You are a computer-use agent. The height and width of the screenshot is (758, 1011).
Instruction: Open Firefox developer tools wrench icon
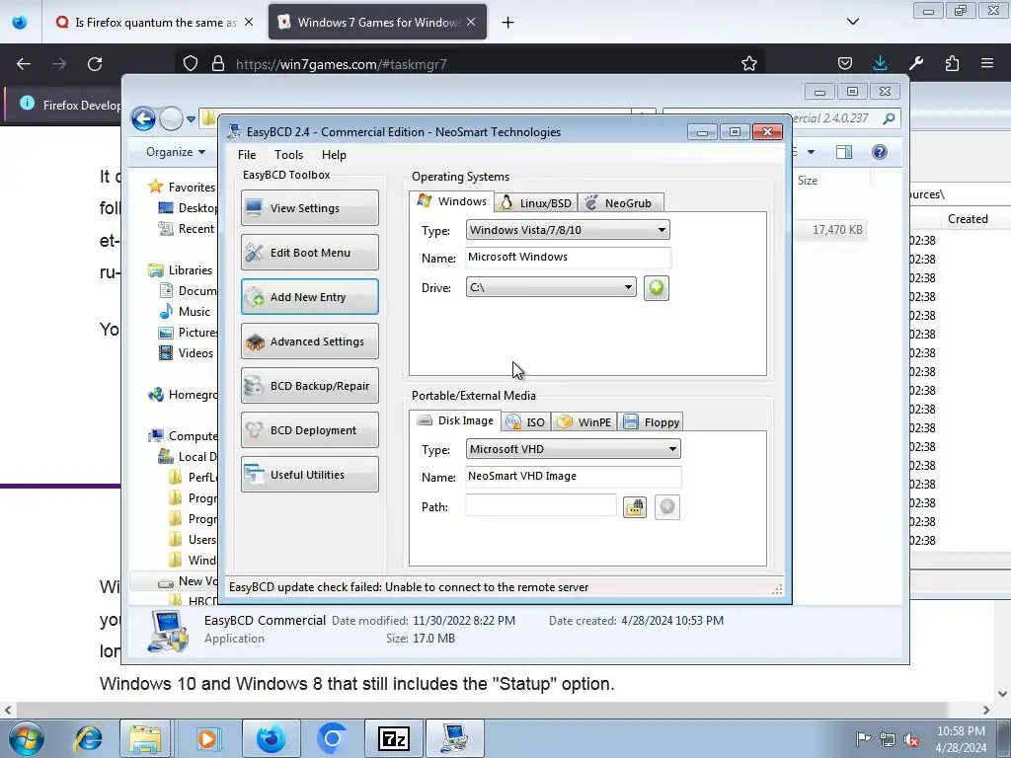click(916, 63)
